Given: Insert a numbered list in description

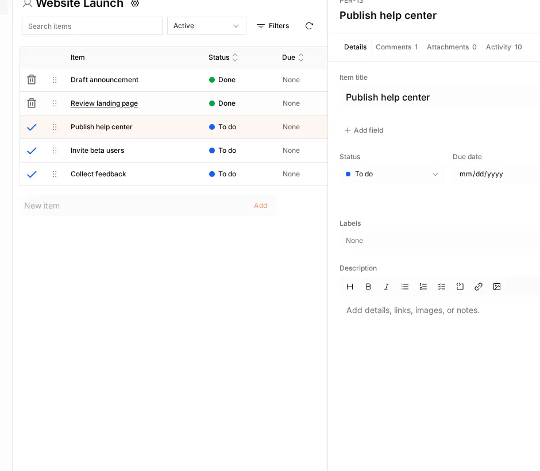Looking at the screenshot, I should click(423, 287).
